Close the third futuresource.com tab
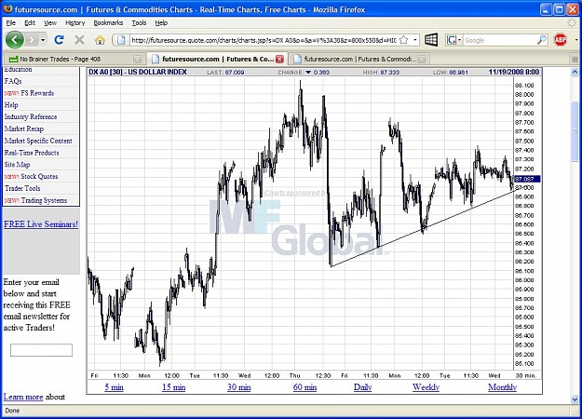Viewport: 582px width, 419px height. 422,59
